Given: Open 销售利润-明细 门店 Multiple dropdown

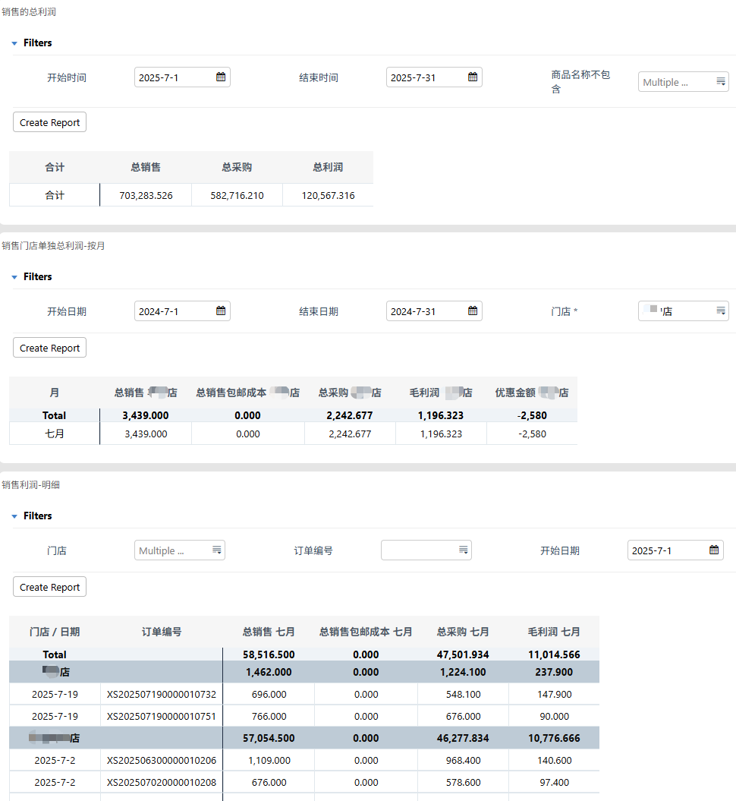Looking at the screenshot, I should [x=180, y=550].
